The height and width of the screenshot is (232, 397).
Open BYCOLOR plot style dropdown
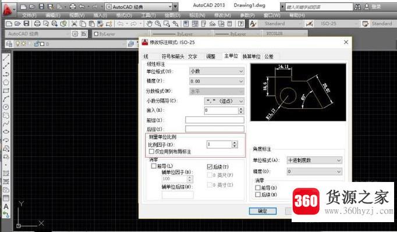point(285,34)
